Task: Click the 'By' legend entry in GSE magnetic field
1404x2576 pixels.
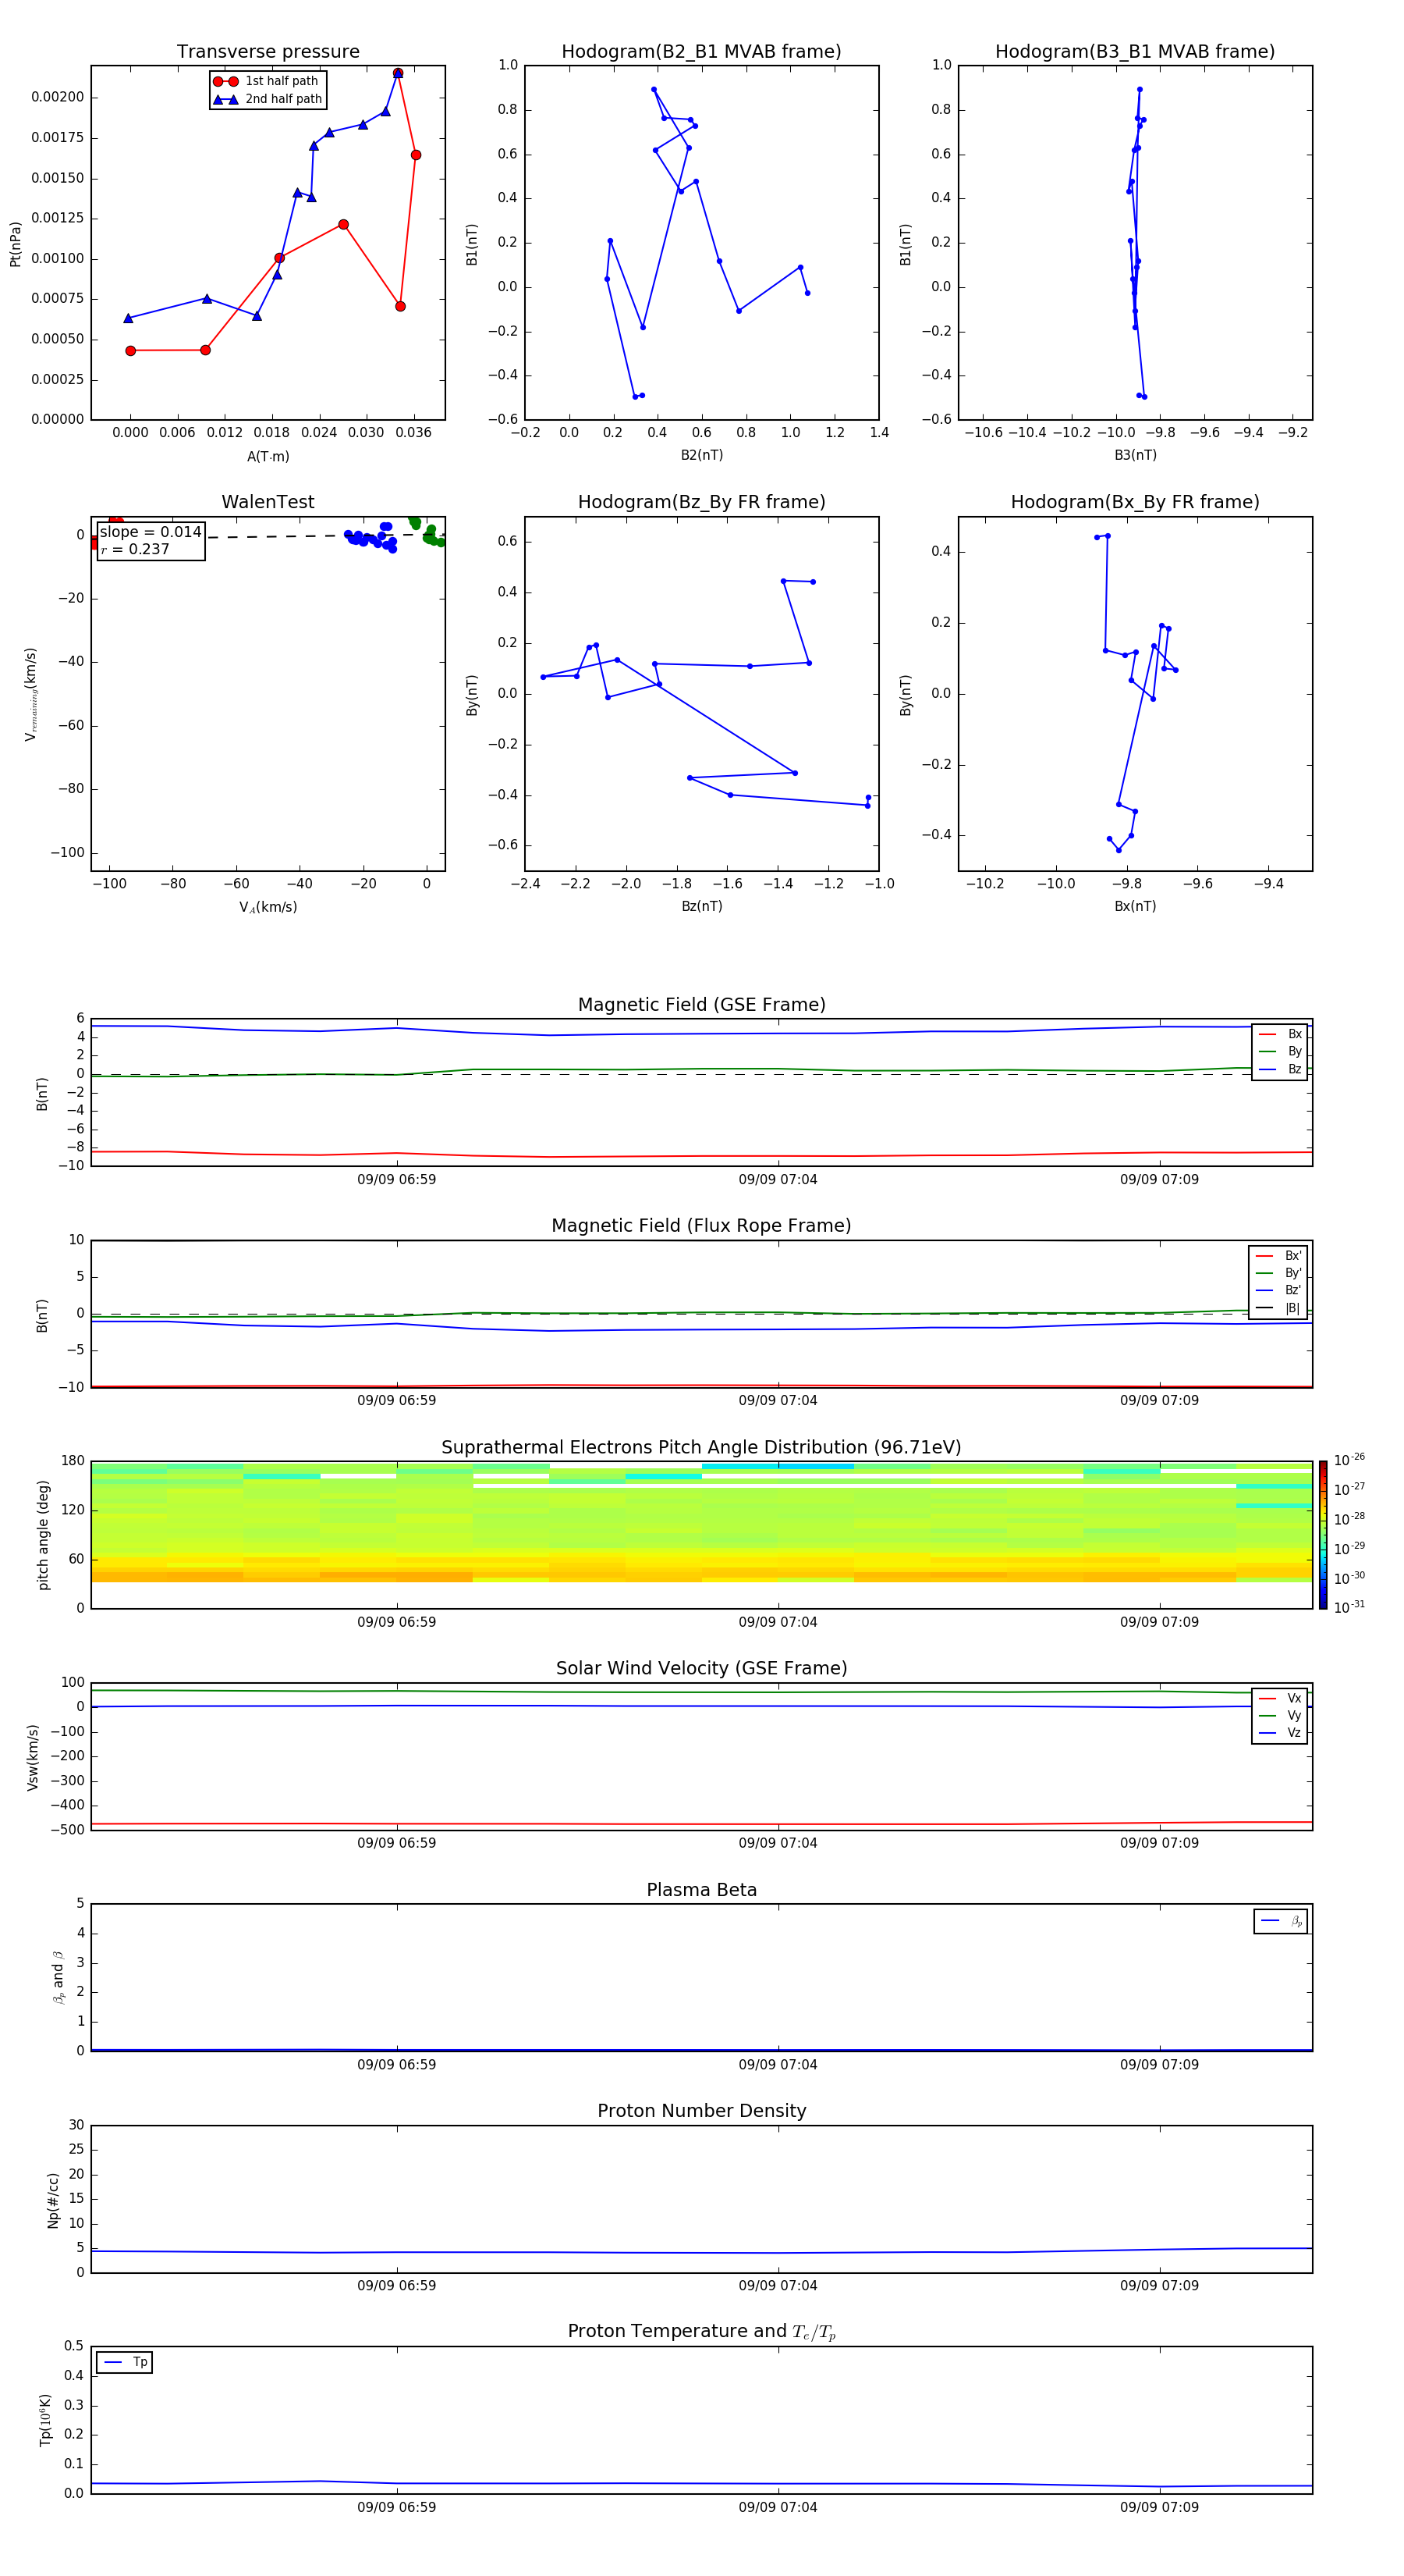Action: [x=1280, y=1051]
